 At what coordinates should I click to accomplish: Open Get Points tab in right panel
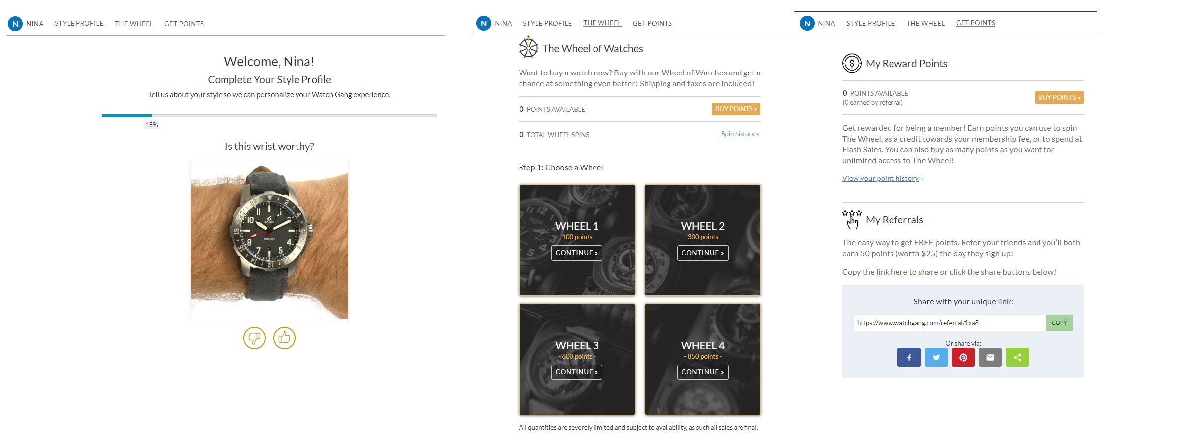tap(975, 23)
